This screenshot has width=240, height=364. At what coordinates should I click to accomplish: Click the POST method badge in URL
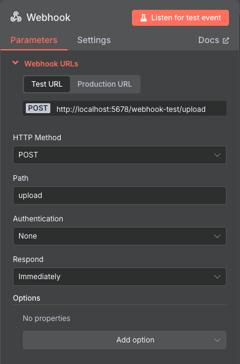[x=38, y=108]
